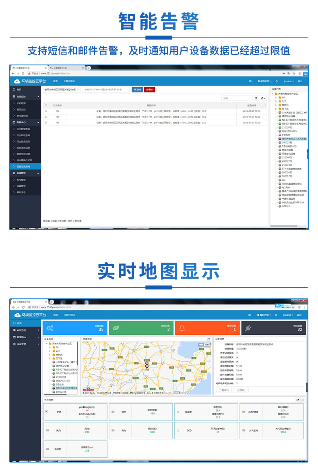This screenshot has height=471, width=318.
Task: Check the last PM alarm row checkbox
Action: coord(46,123)
